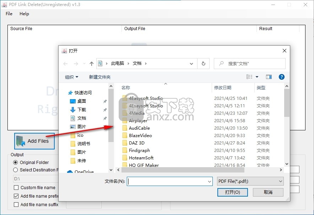Enable the Custom file name checkbox
This screenshot has height=215, width=314.
16,188
